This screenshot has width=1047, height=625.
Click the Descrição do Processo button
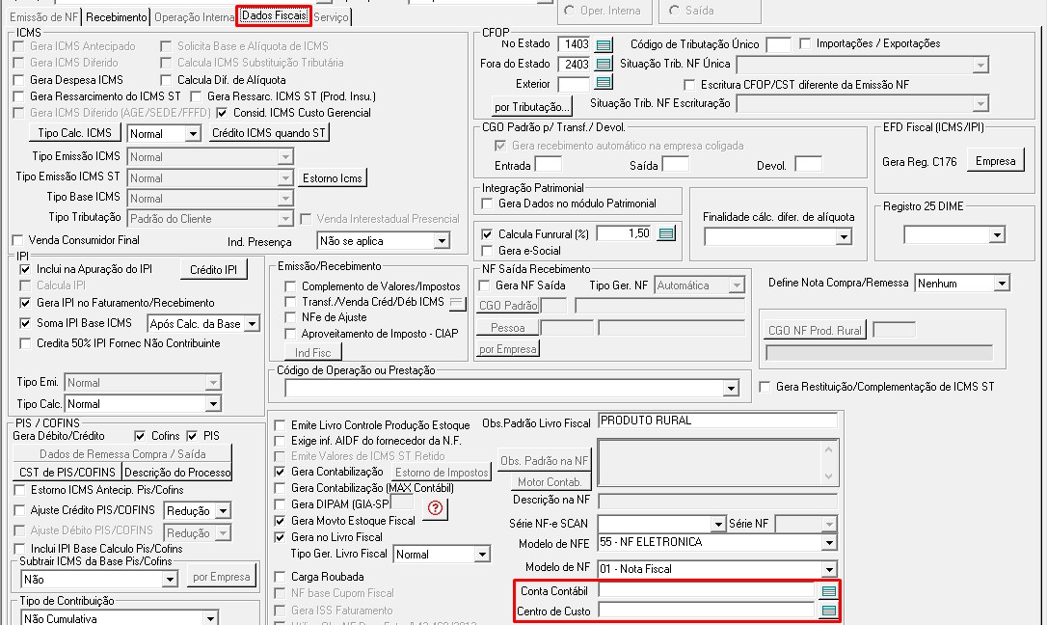177,472
